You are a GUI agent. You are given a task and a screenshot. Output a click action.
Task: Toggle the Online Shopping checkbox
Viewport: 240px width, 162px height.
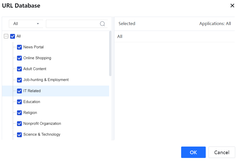[x=19, y=58]
